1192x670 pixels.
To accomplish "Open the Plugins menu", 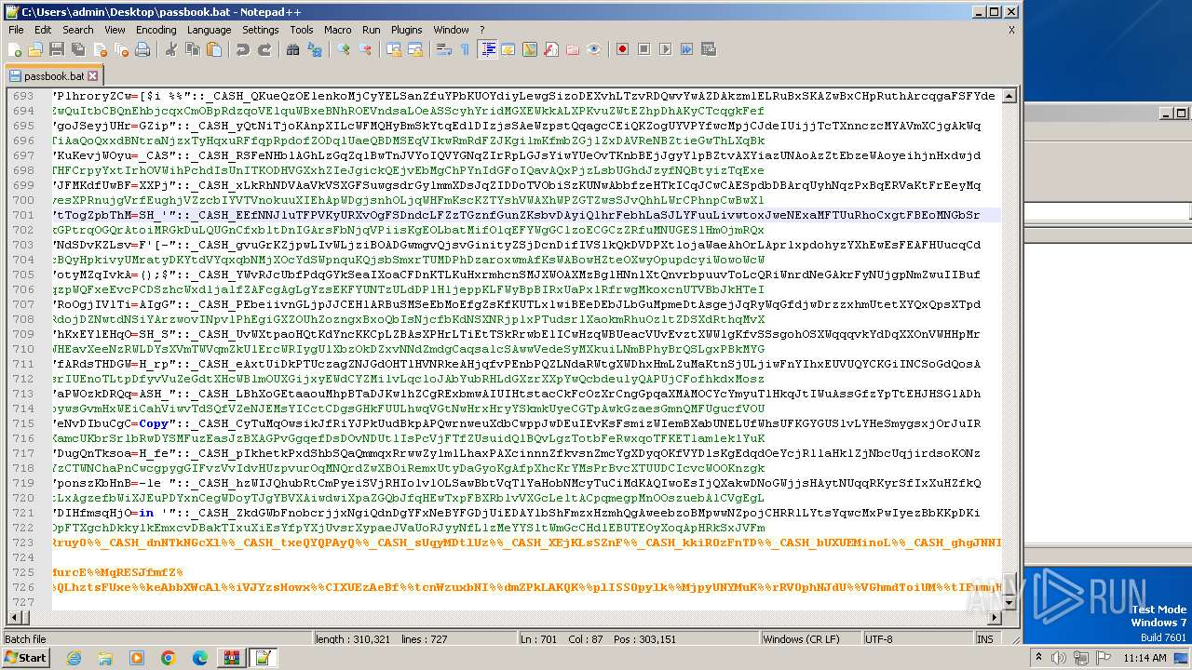I will 406,30.
